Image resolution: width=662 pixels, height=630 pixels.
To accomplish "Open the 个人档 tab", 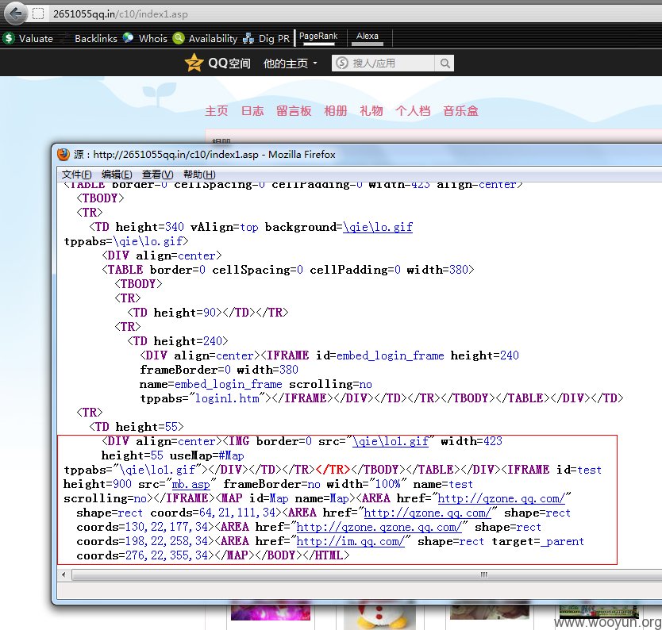I will tap(413, 111).
